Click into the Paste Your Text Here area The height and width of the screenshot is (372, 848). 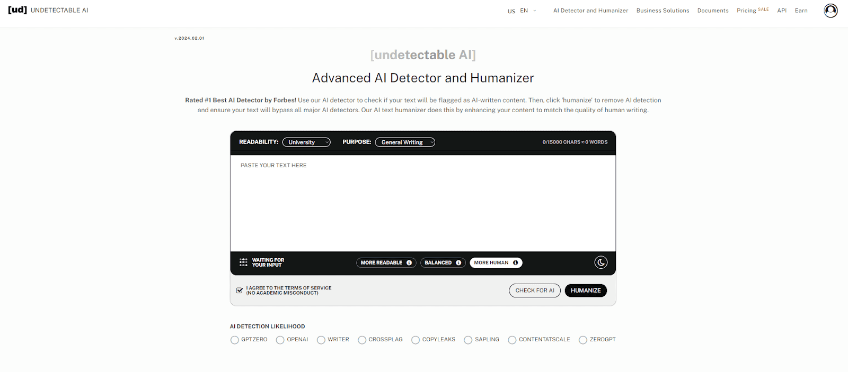pyautogui.click(x=423, y=203)
